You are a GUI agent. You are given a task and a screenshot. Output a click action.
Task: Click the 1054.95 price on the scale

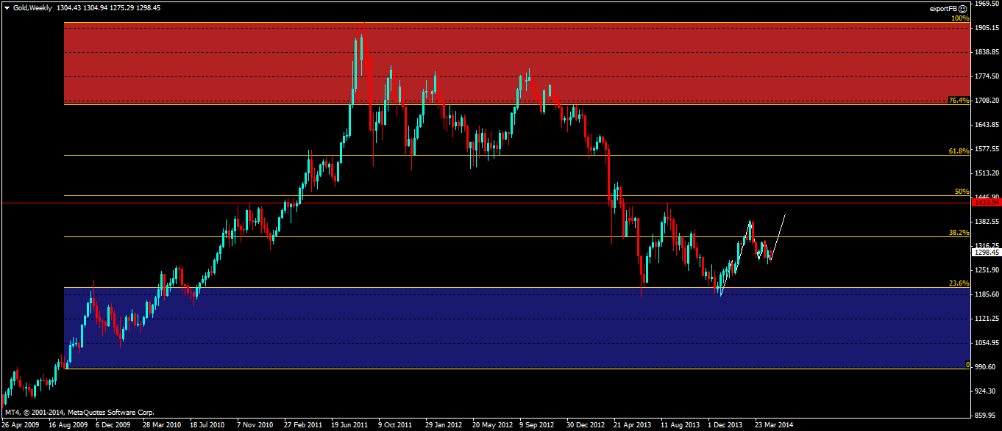[986, 343]
